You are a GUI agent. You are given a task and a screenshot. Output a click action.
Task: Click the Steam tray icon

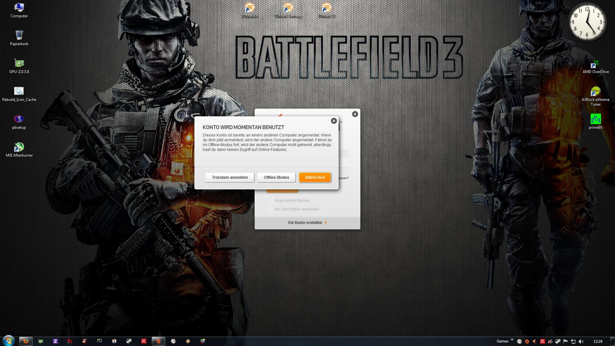pyautogui.click(x=558, y=342)
